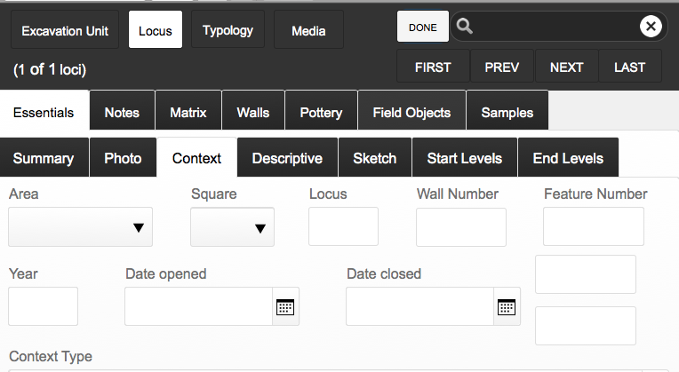Open the Date opened calendar picker
The height and width of the screenshot is (372, 679).
click(x=285, y=306)
